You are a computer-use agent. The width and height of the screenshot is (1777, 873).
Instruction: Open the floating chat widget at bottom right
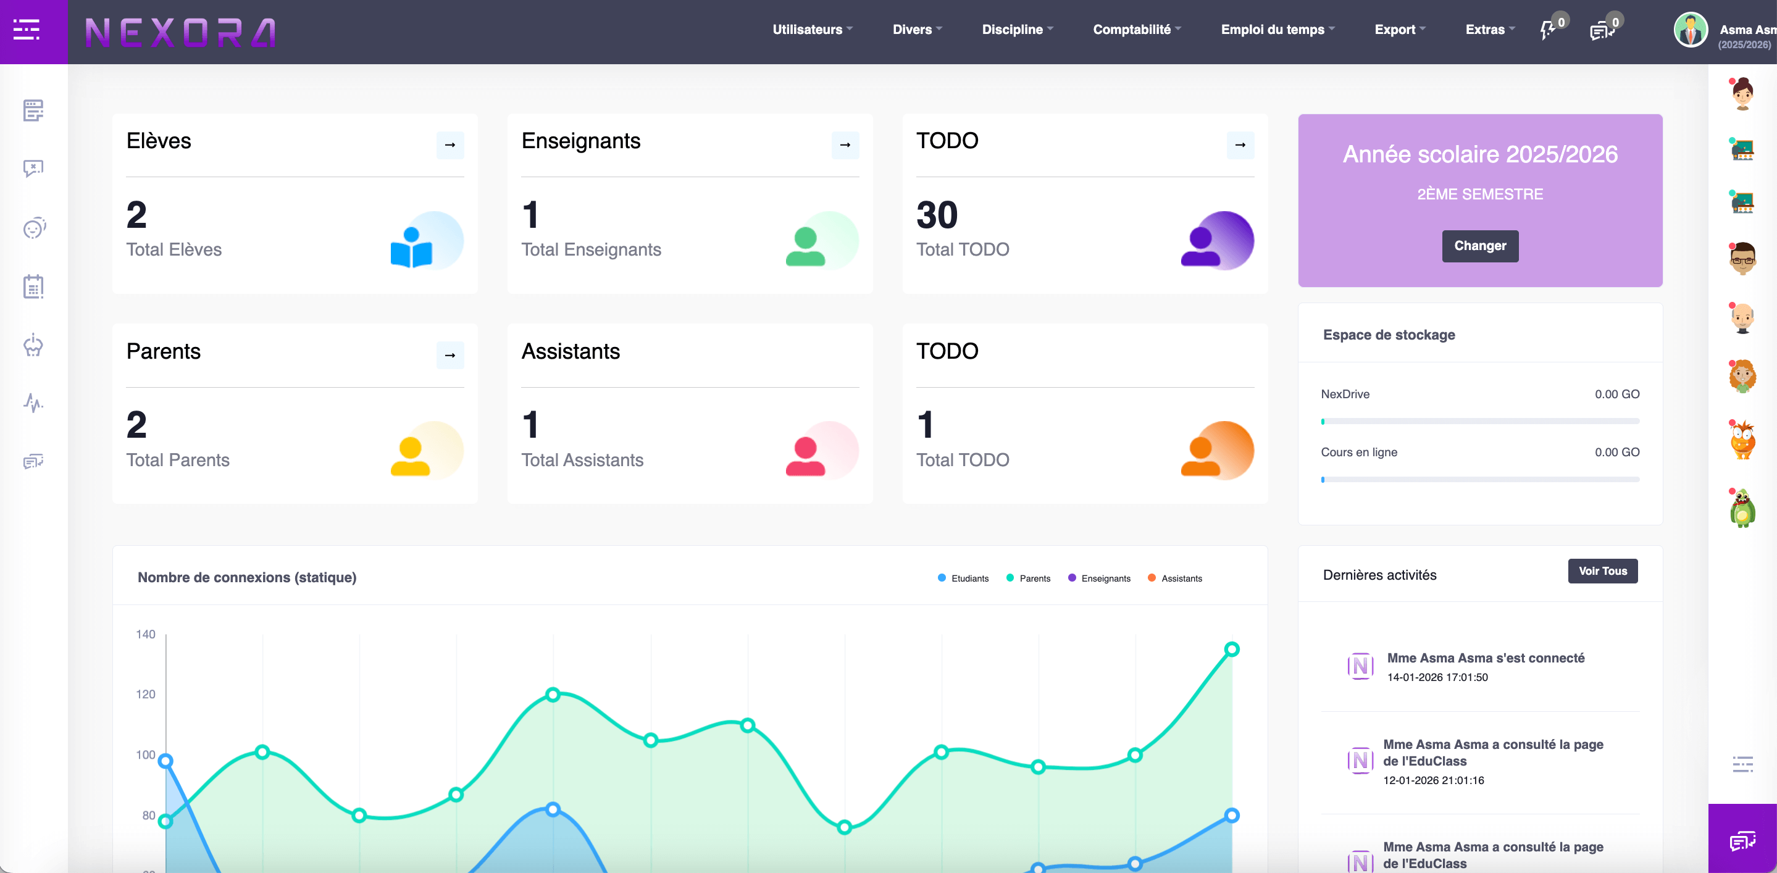tap(1743, 841)
